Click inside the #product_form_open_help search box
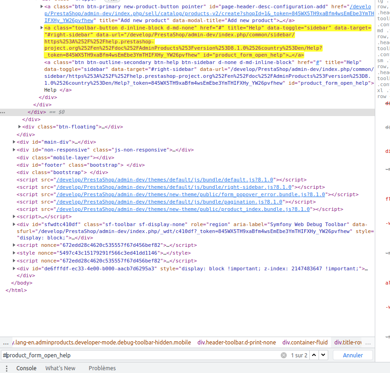Image resolution: width=390 pixels, height=373 pixels. [138, 355]
